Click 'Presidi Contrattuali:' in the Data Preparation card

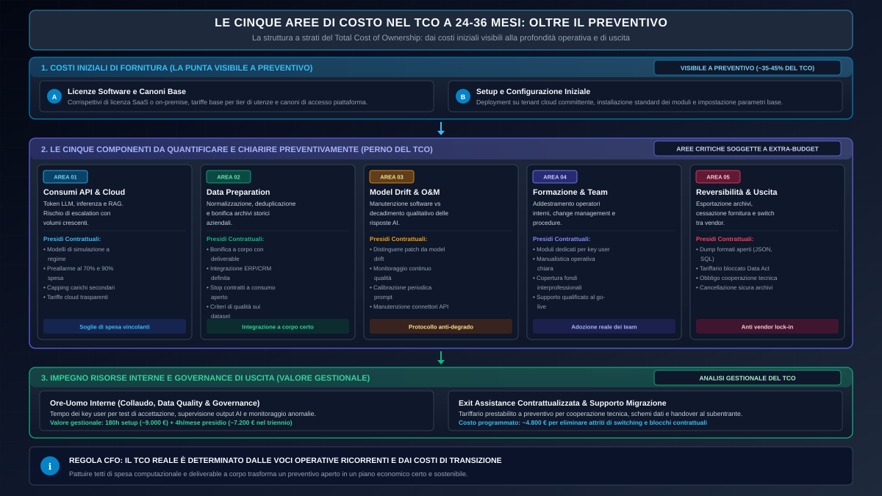point(235,239)
